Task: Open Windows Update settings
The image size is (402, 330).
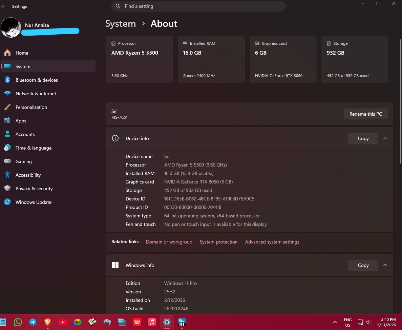Action: click(48, 202)
